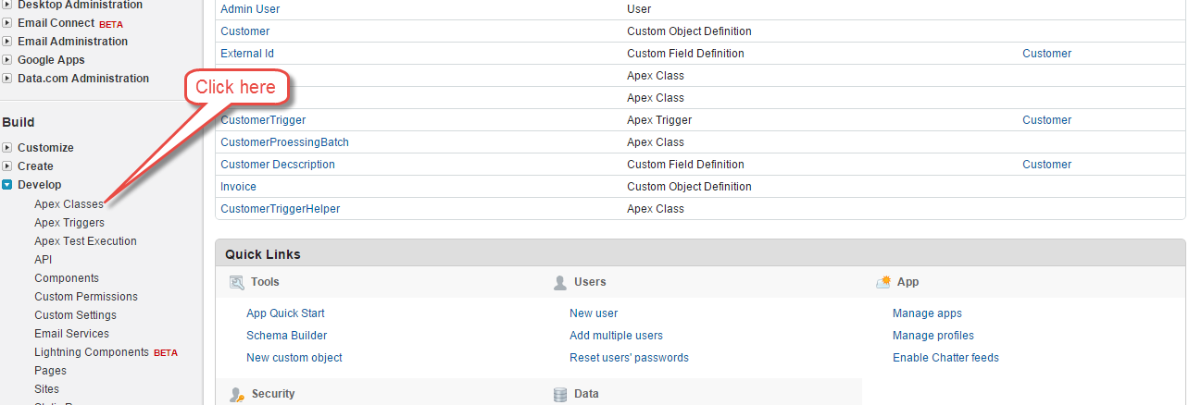This screenshot has width=1189, height=405.
Task: Click the CustomerTriggerHelper Apex class link
Action: pos(280,209)
